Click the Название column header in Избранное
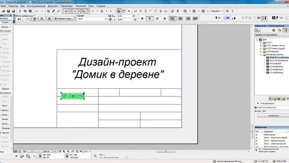Viewport: 289px width, 163px height. click(x=268, y=131)
